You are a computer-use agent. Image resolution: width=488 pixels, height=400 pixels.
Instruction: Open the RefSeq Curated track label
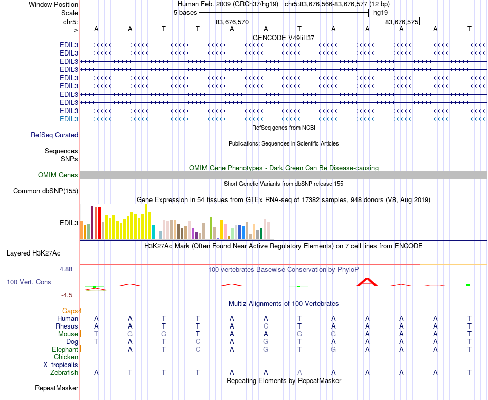(x=54, y=135)
